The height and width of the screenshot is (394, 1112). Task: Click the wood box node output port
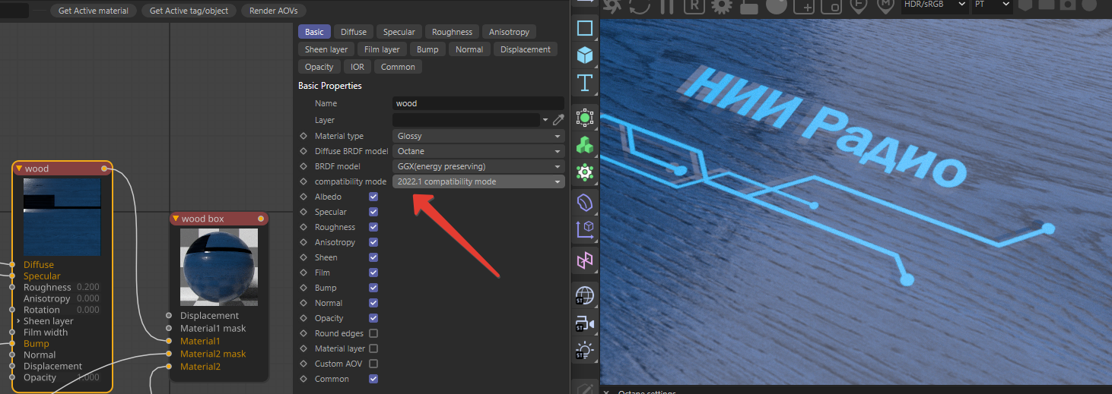point(261,219)
